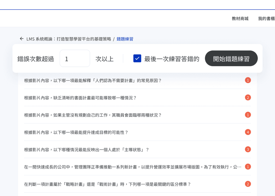Click the 次以上 label

point(104,59)
